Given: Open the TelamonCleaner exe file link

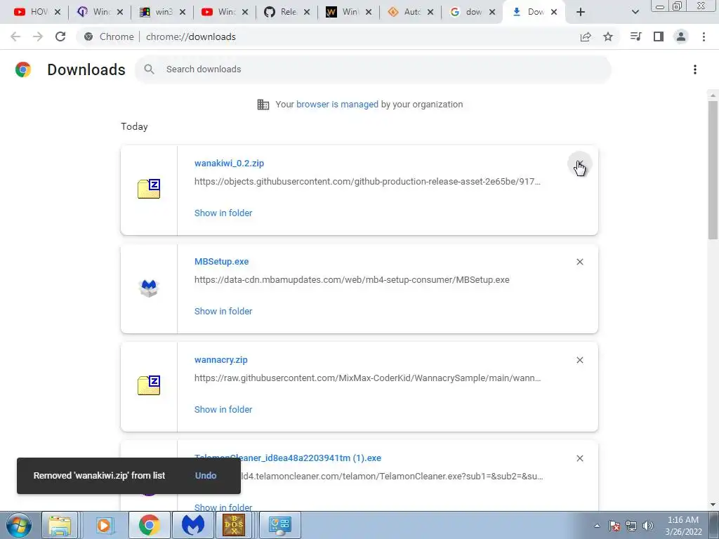Looking at the screenshot, I should point(288,458).
